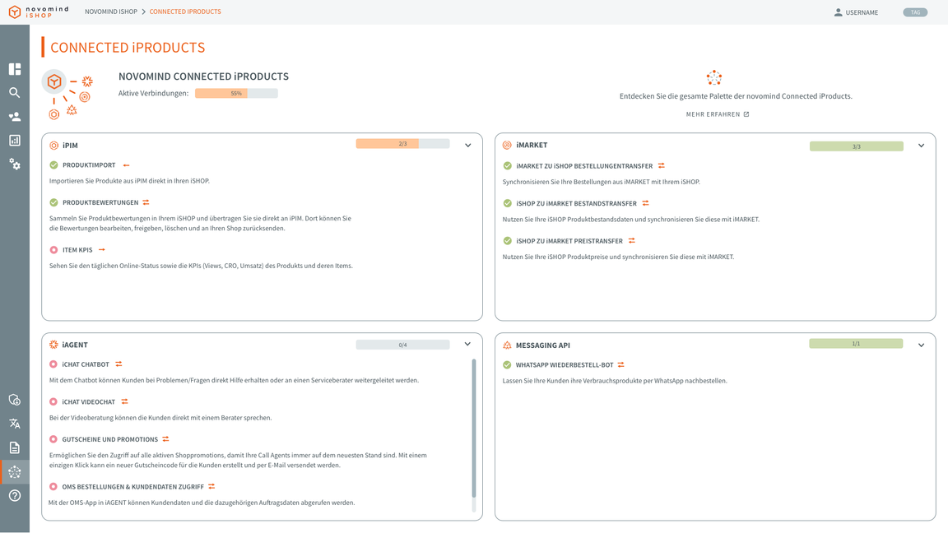The image size is (948, 533).
Task: Toggle iChat Videochat status indicator
Action: (53, 401)
